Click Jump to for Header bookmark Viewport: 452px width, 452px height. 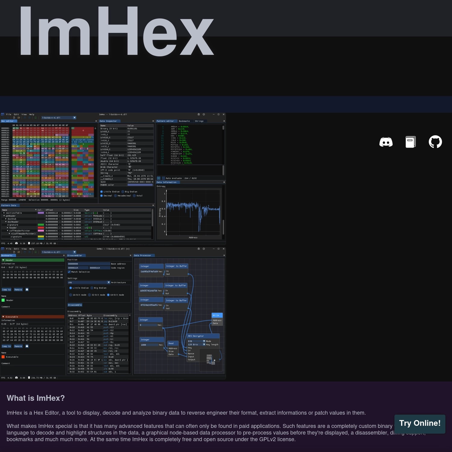point(6,290)
